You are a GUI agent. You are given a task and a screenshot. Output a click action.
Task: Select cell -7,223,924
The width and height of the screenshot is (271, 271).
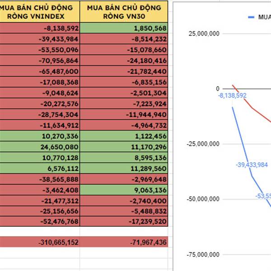point(124,103)
